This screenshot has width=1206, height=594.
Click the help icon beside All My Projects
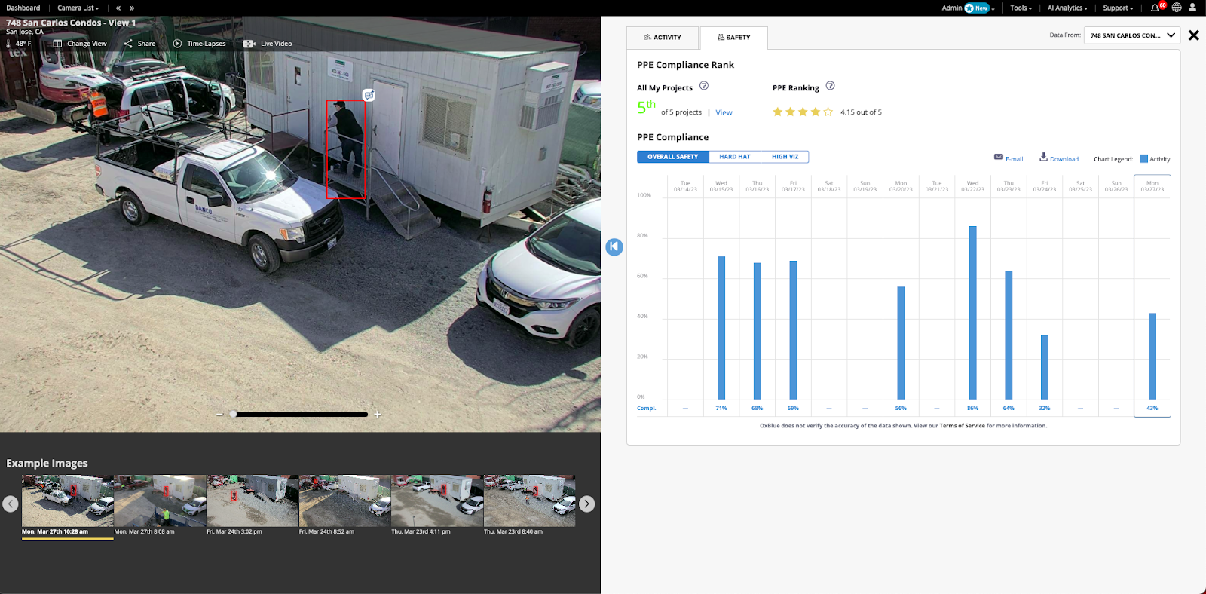tap(704, 86)
